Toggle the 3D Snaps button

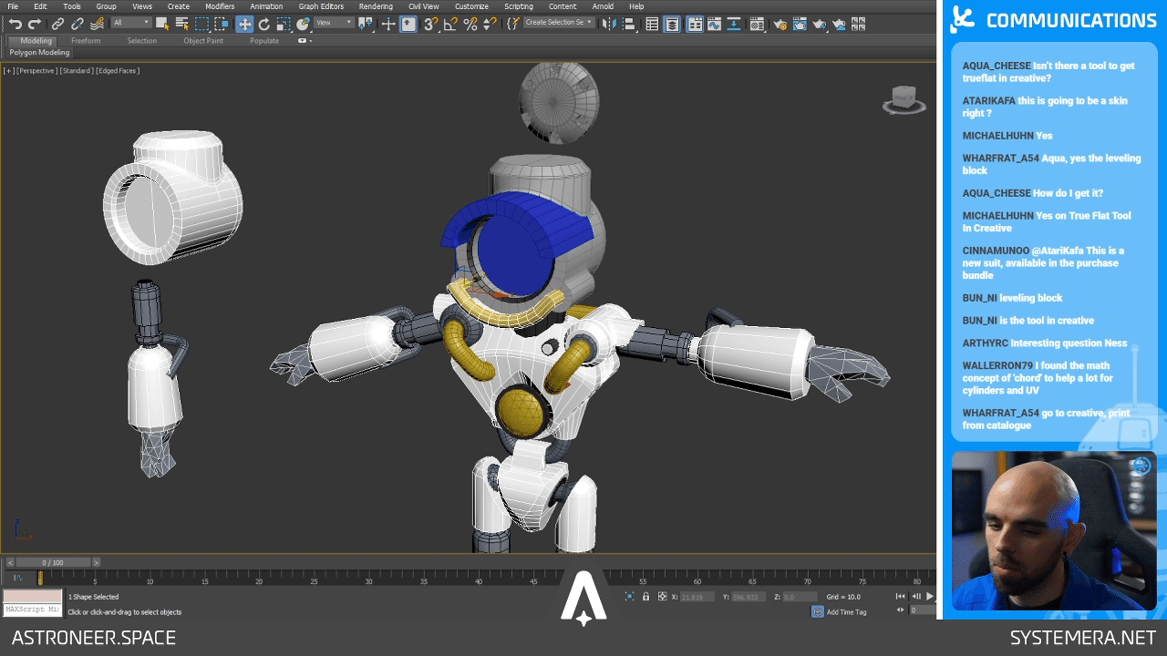pyautogui.click(x=430, y=24)
